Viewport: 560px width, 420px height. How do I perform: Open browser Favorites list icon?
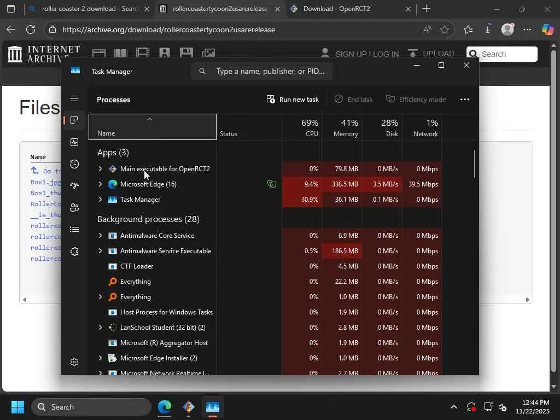pyautogui.click(x=468, y=30)
